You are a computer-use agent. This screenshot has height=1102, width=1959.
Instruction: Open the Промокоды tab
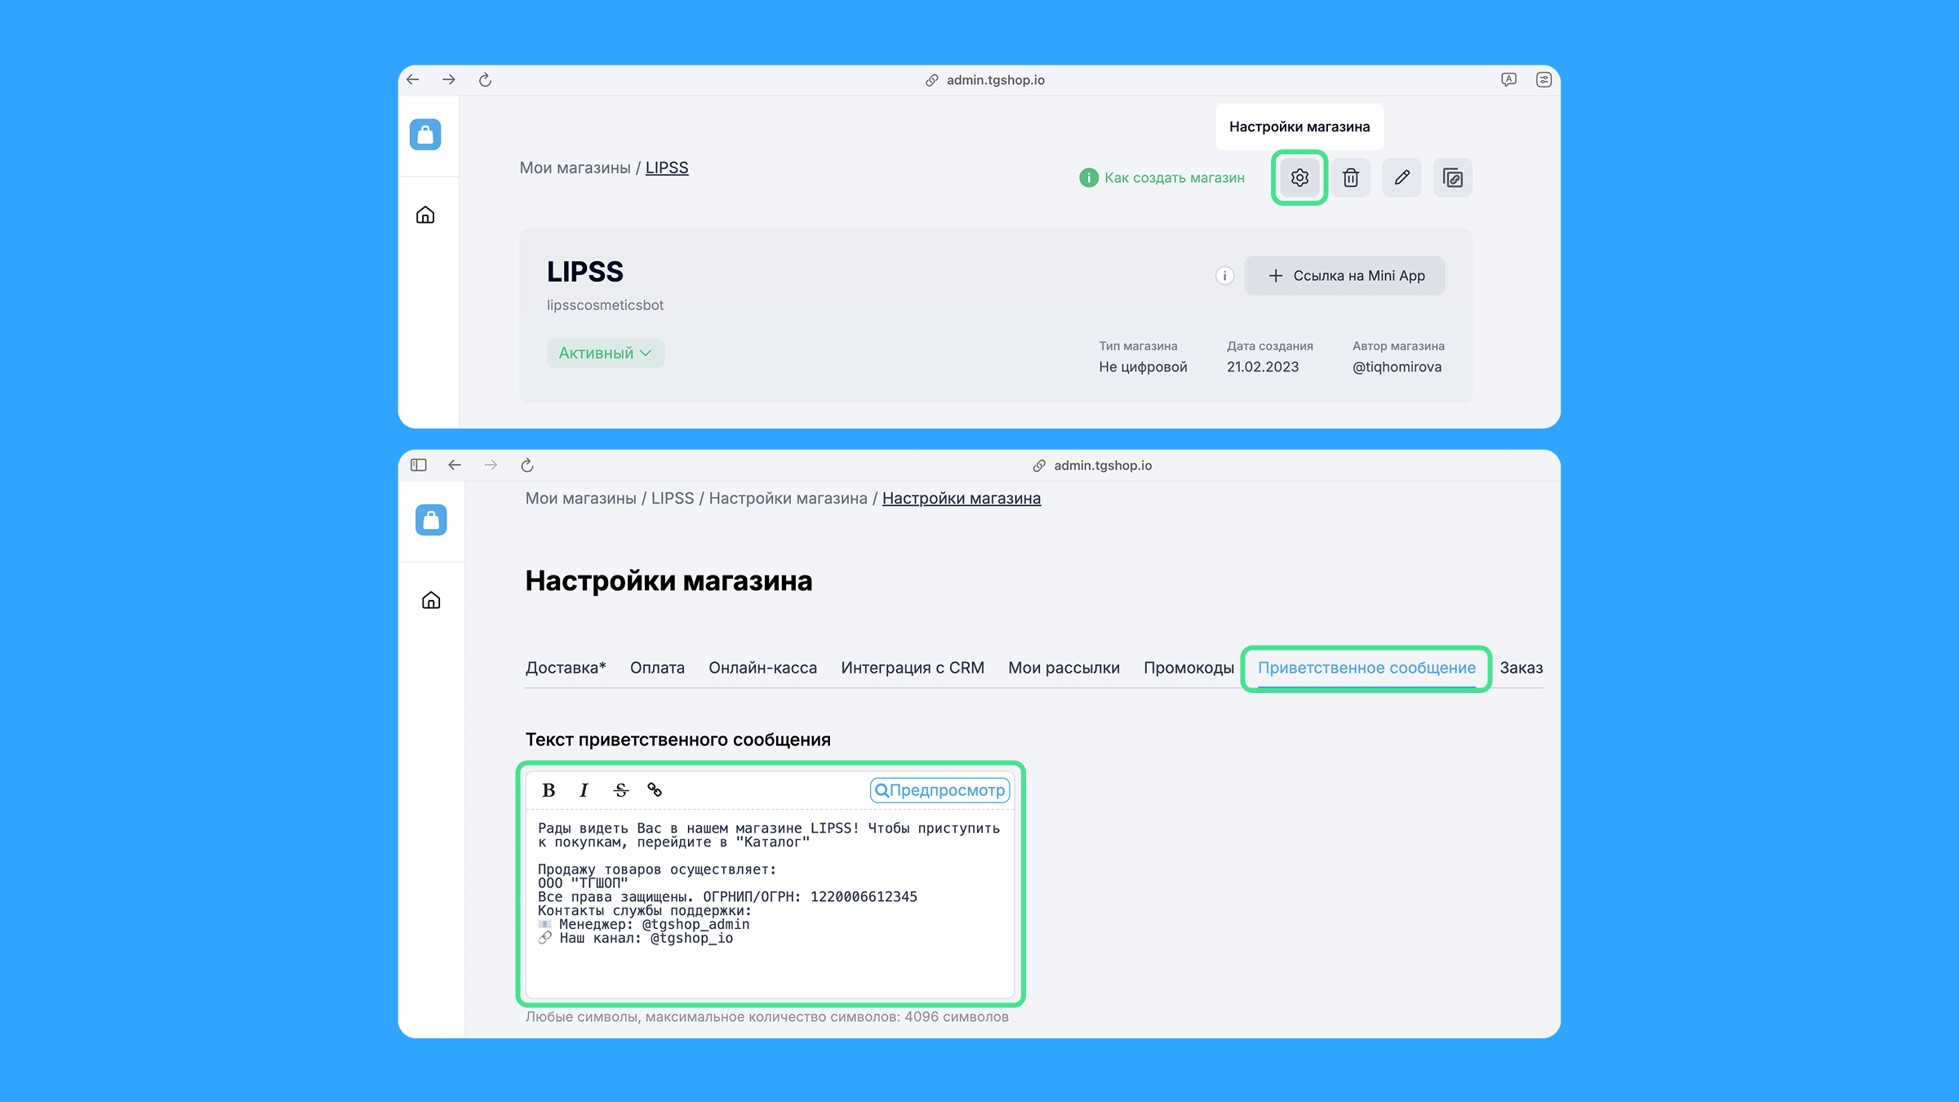click(1188, 668)
